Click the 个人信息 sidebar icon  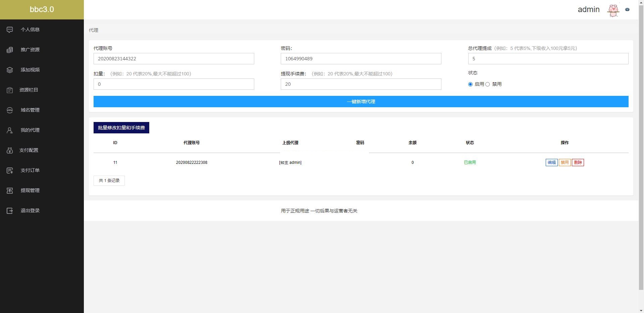coord(10,30)
